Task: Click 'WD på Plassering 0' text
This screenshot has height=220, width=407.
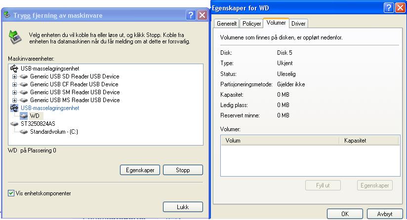Action: [x=32, y=150]
